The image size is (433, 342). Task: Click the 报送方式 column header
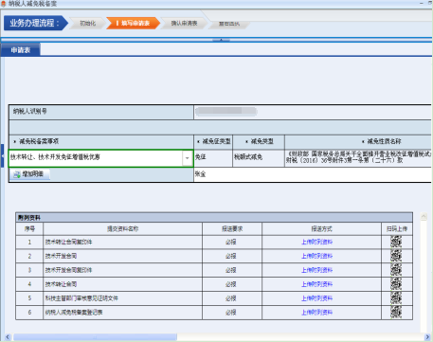pos(321,229)
